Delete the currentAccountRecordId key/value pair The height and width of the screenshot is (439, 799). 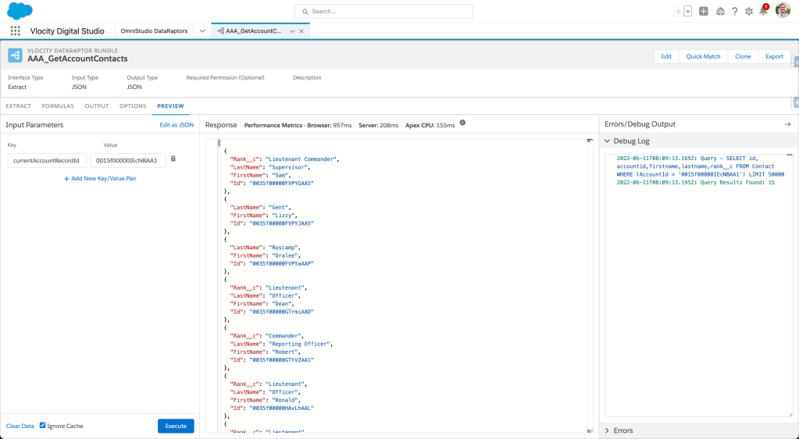click(173, 159)
